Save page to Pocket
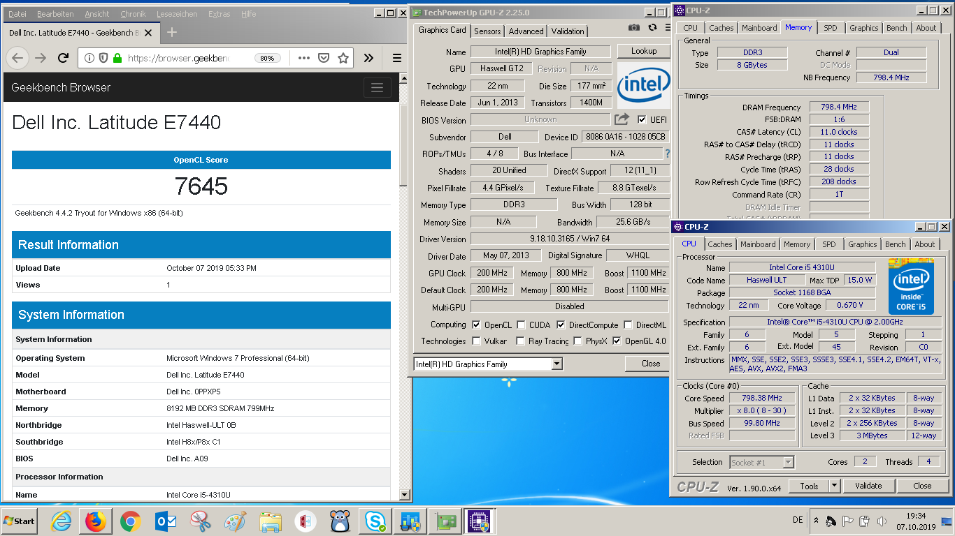 [323, 58]
